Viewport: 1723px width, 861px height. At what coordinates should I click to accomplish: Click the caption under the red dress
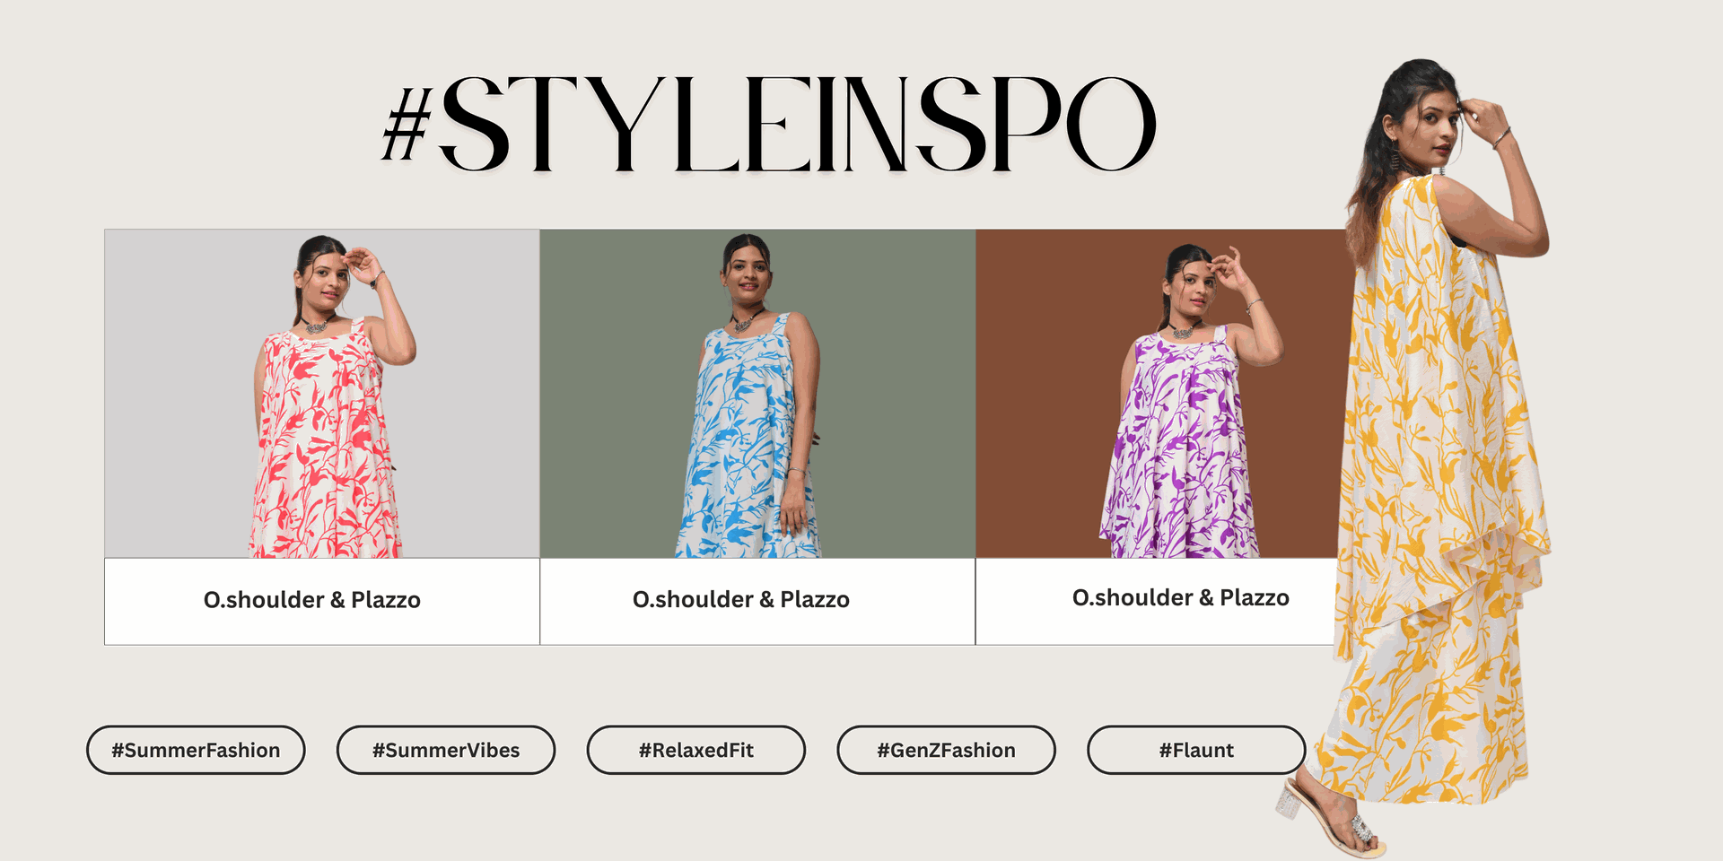312,600
